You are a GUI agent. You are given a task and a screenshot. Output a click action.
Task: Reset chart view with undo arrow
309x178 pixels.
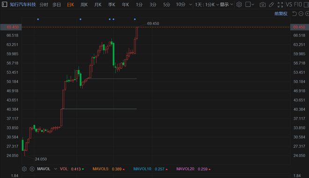(x=294, y=14)
